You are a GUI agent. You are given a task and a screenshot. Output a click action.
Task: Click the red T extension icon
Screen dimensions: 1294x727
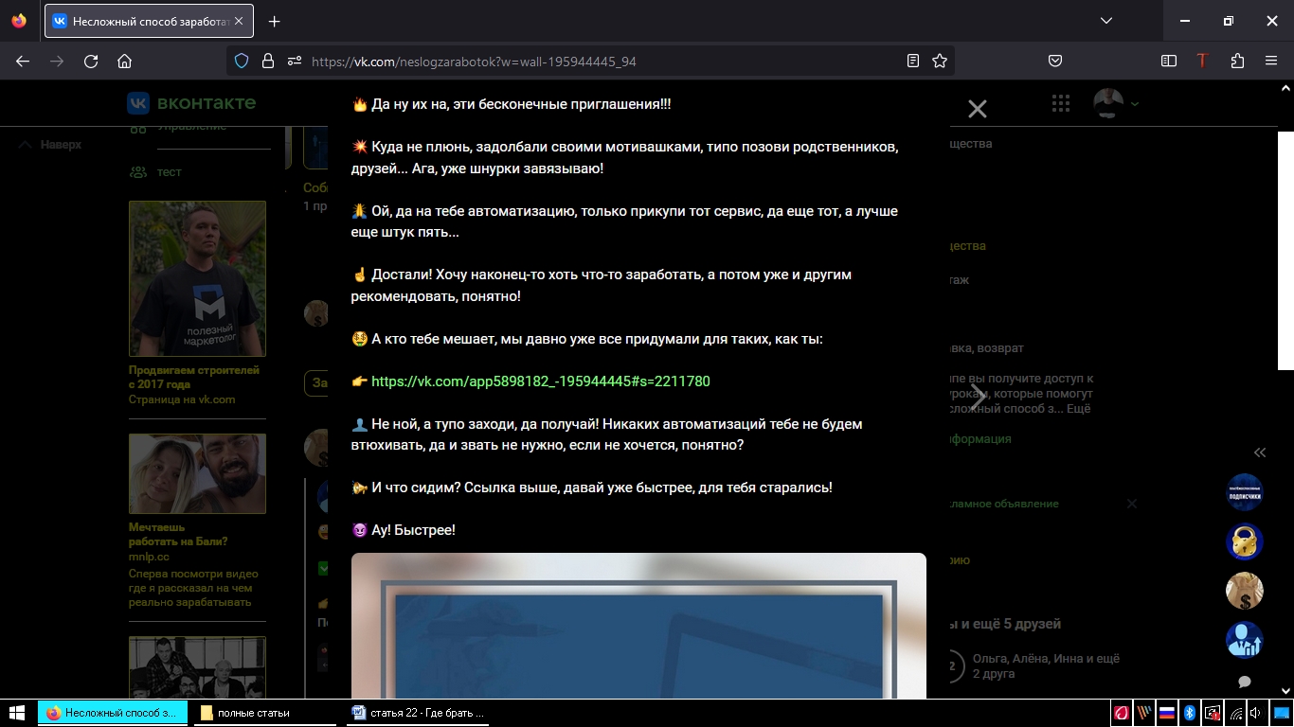pyautogui.click(x=1203, y=61)
